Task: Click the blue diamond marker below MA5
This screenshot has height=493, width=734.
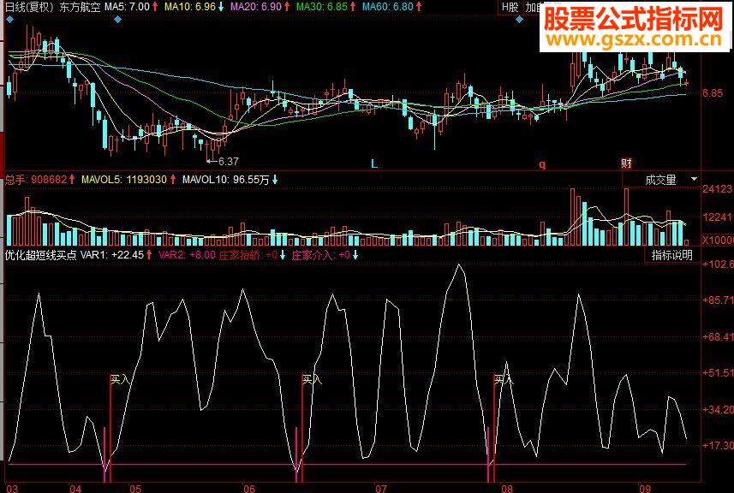Action: pos(118,20)
